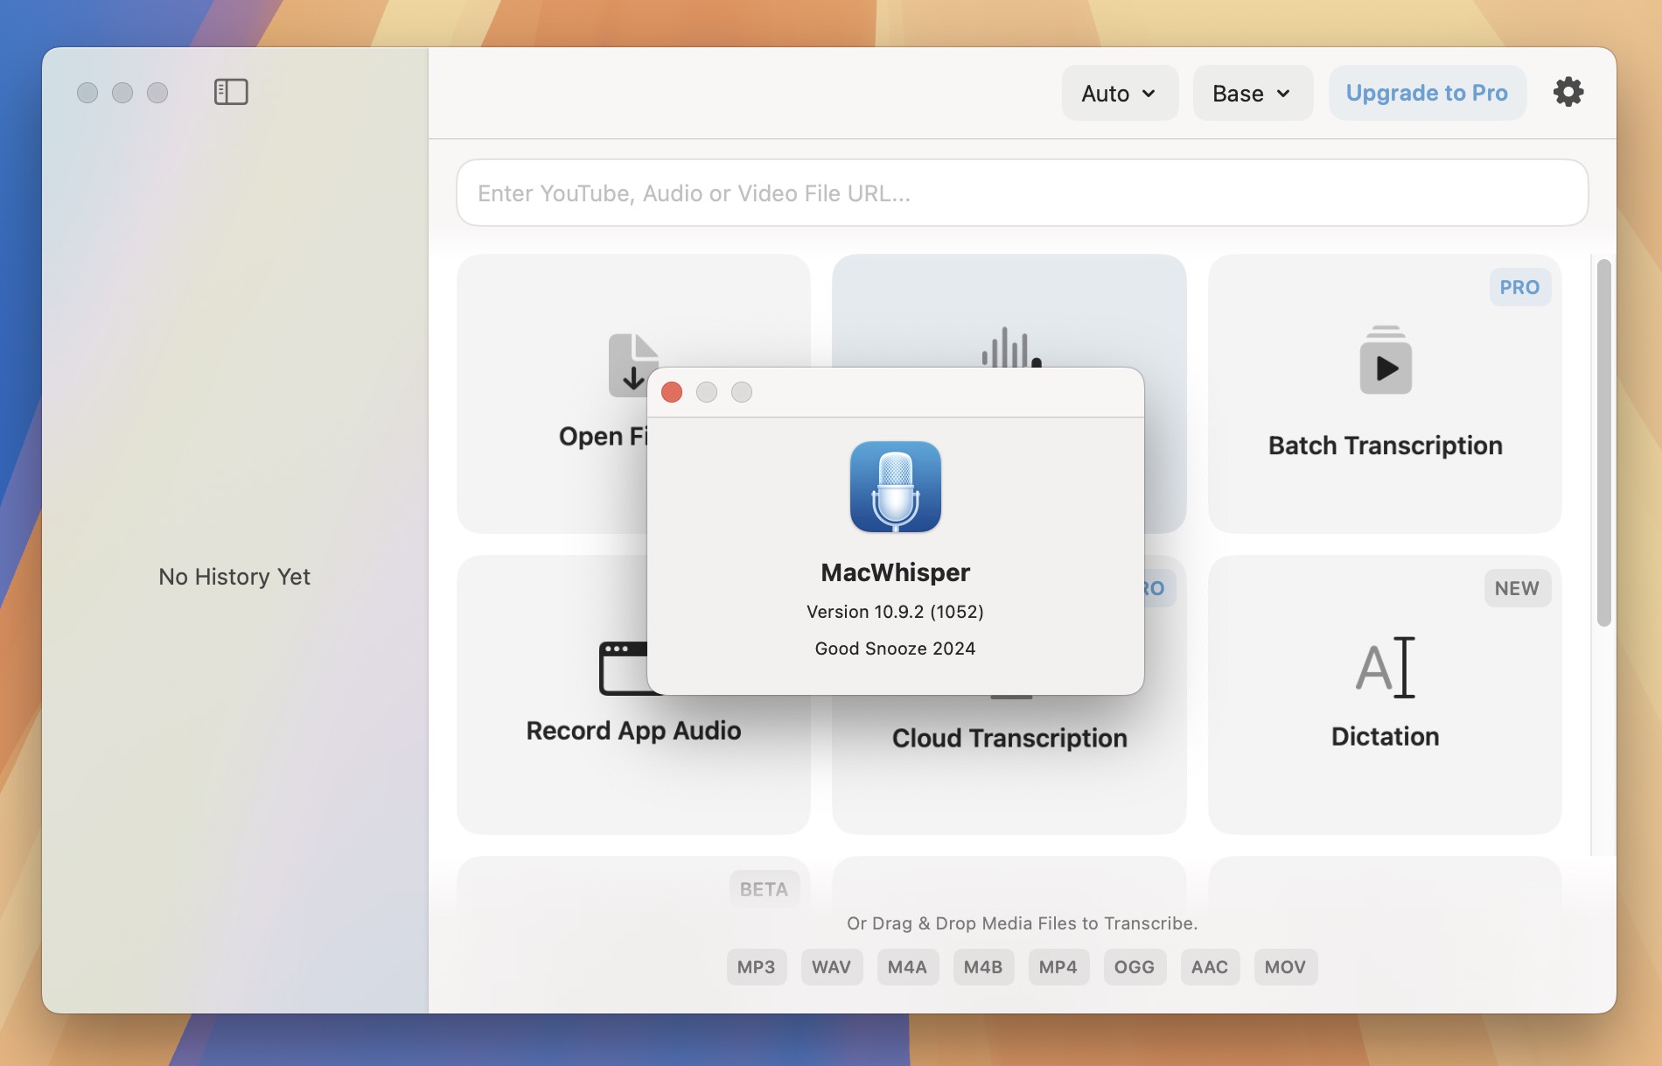Viewport: 1662px width, 1066px height.
Task: Click the WAV format tag
Action: 831,967
